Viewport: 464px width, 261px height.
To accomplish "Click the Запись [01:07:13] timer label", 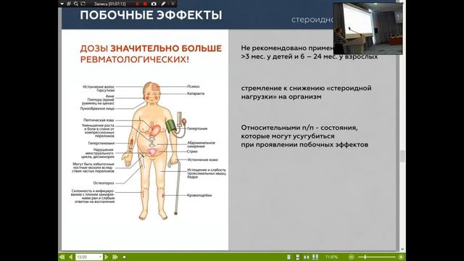I will (x=109, y=4).
